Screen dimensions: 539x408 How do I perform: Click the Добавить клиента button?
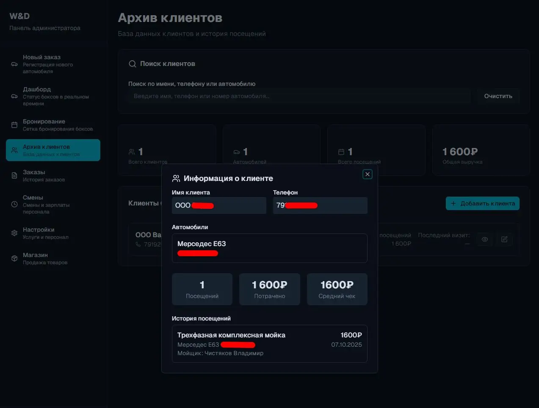(x=482, y=203)
